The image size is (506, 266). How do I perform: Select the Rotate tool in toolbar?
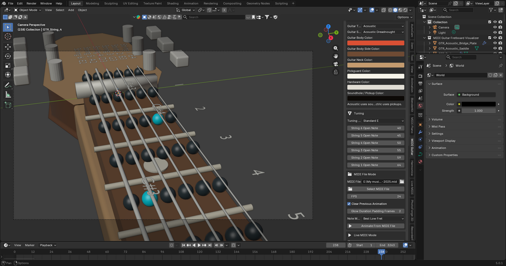tap(8, 56)
